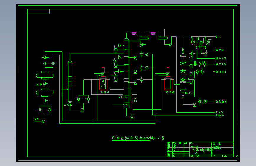Click the feed pump at bottom-left inlet
Screen dimensions: 256x166
pos(43,121)
